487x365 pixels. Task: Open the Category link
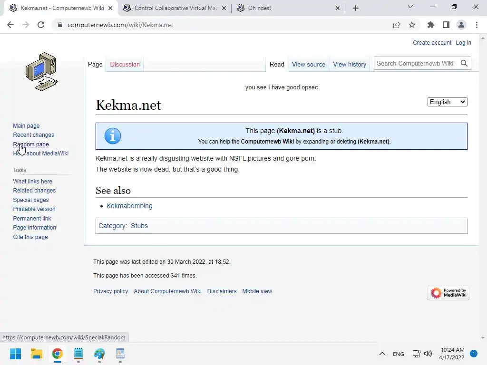(x=112, y=226)
